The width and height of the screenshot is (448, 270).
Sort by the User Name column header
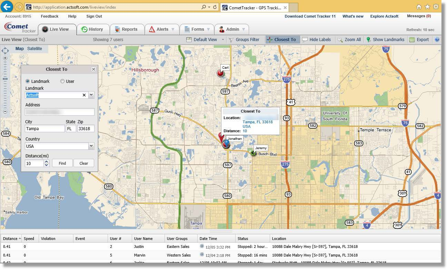click(148, 239)
